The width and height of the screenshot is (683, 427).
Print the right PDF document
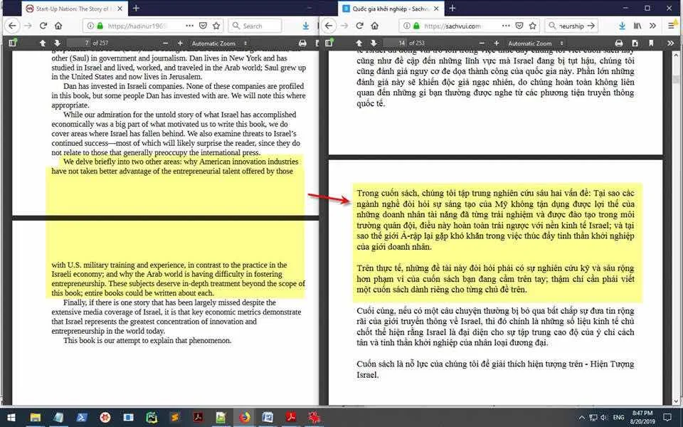point(618,43)
